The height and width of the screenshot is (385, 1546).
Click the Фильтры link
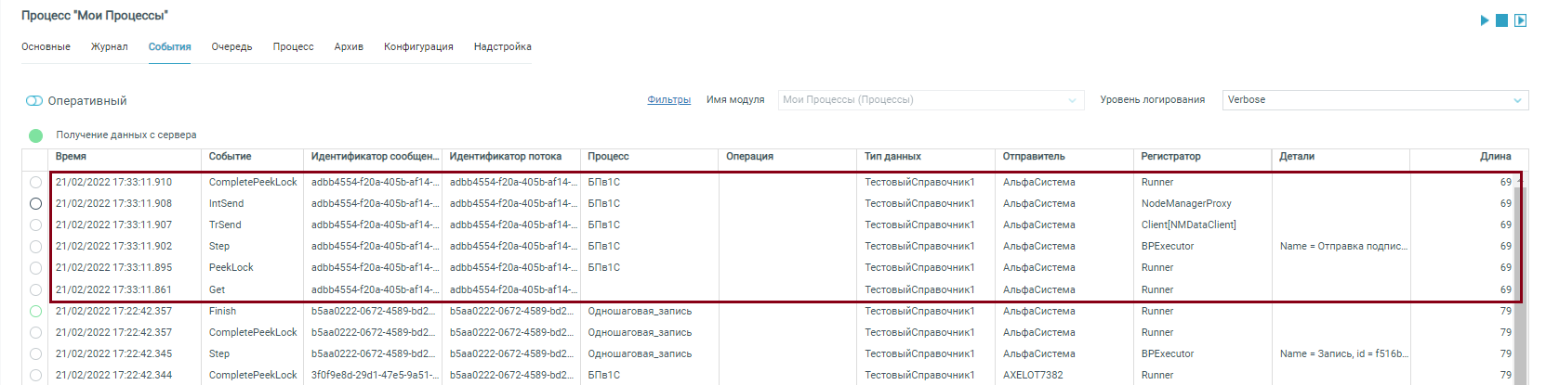(x=668, y=100)
